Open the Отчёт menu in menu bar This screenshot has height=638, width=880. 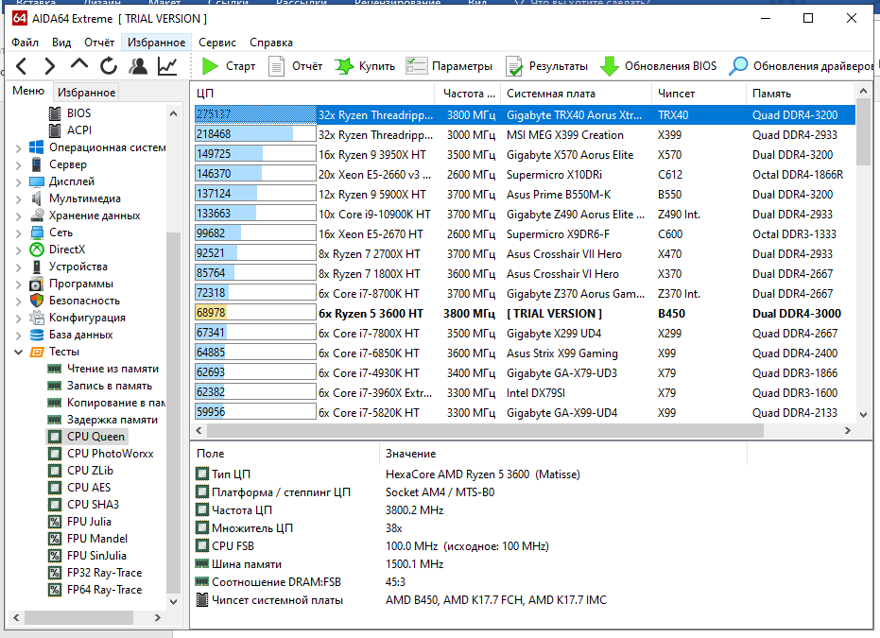pyautogui.click(x=99, y=43)
